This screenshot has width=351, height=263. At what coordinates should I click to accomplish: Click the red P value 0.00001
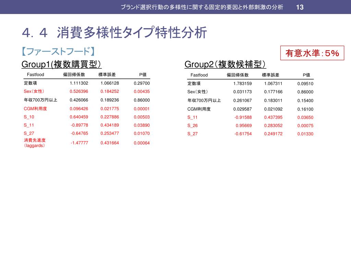(x=142, y=109)
